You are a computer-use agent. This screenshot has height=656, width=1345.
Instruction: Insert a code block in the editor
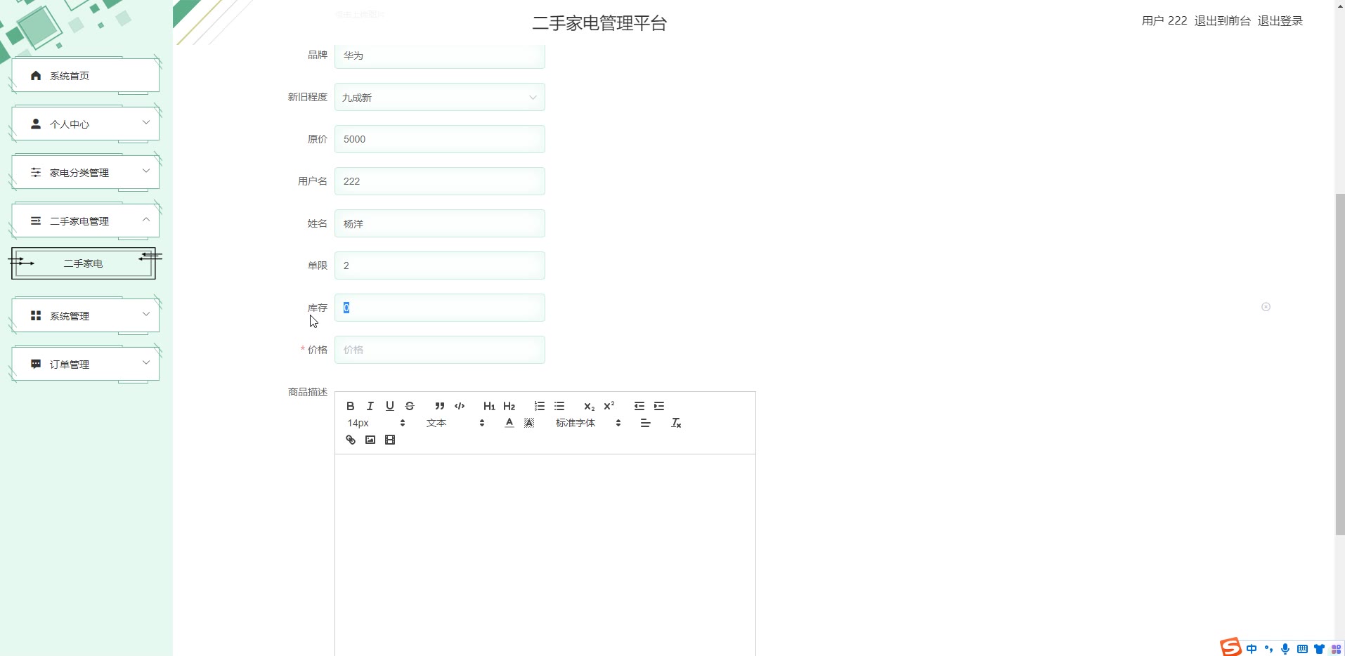click(460, 406)
